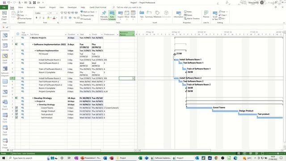Screen dimensions: 286x161
Task: Click Scroll to Task
Action: 215,16
